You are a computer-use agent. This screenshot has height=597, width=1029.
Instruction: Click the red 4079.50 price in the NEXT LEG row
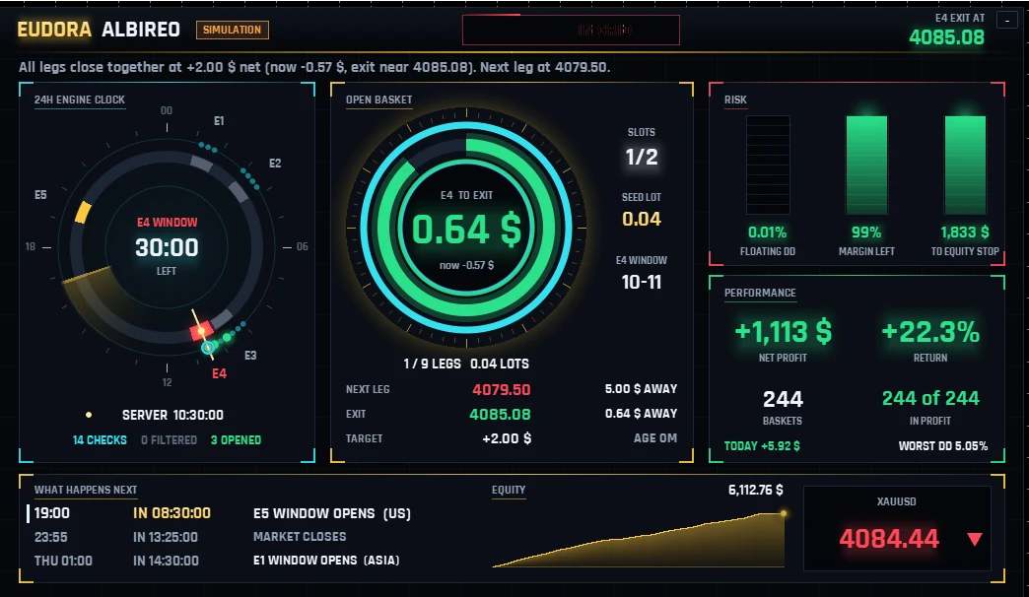[502, 390]
